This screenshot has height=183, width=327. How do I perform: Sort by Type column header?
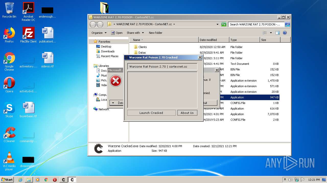point(244,40)
